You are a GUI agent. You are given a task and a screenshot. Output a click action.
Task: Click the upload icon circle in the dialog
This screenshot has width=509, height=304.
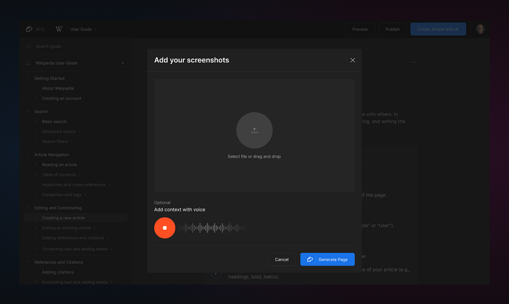(254, 130)
